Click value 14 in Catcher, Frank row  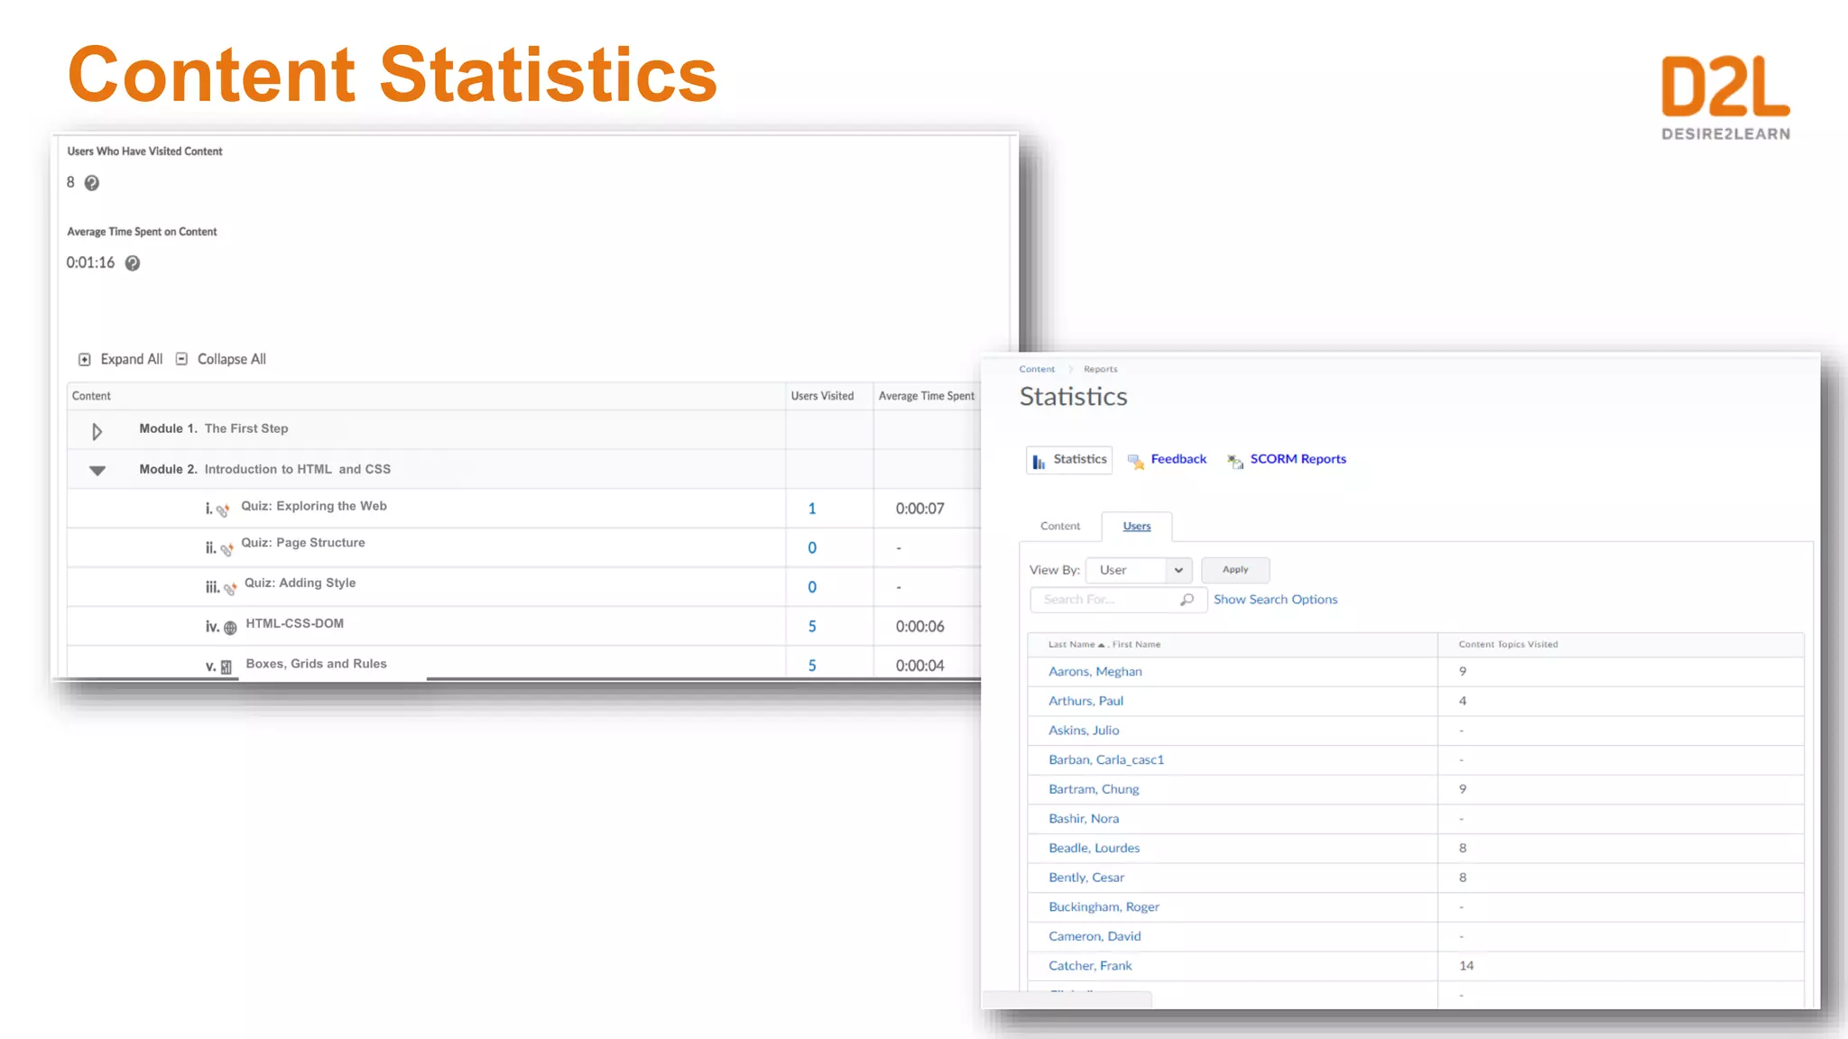point(1466,966)
